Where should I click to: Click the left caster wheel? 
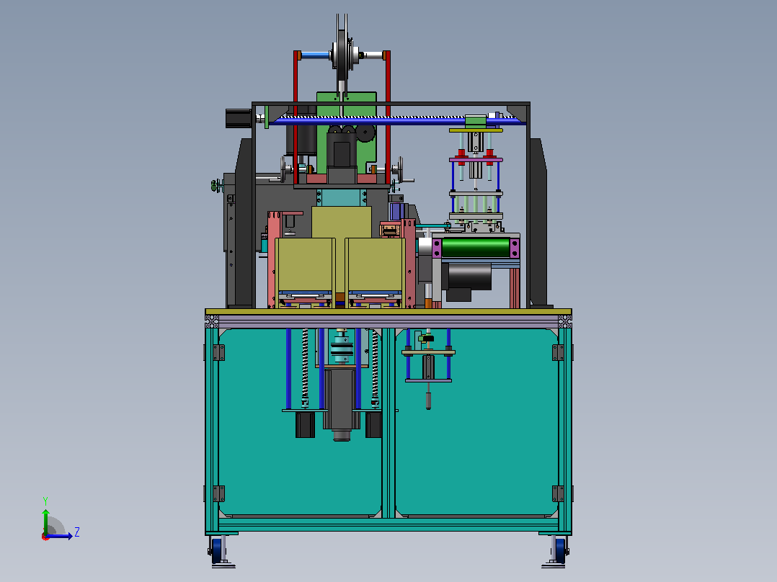click(x=218, y=550)
